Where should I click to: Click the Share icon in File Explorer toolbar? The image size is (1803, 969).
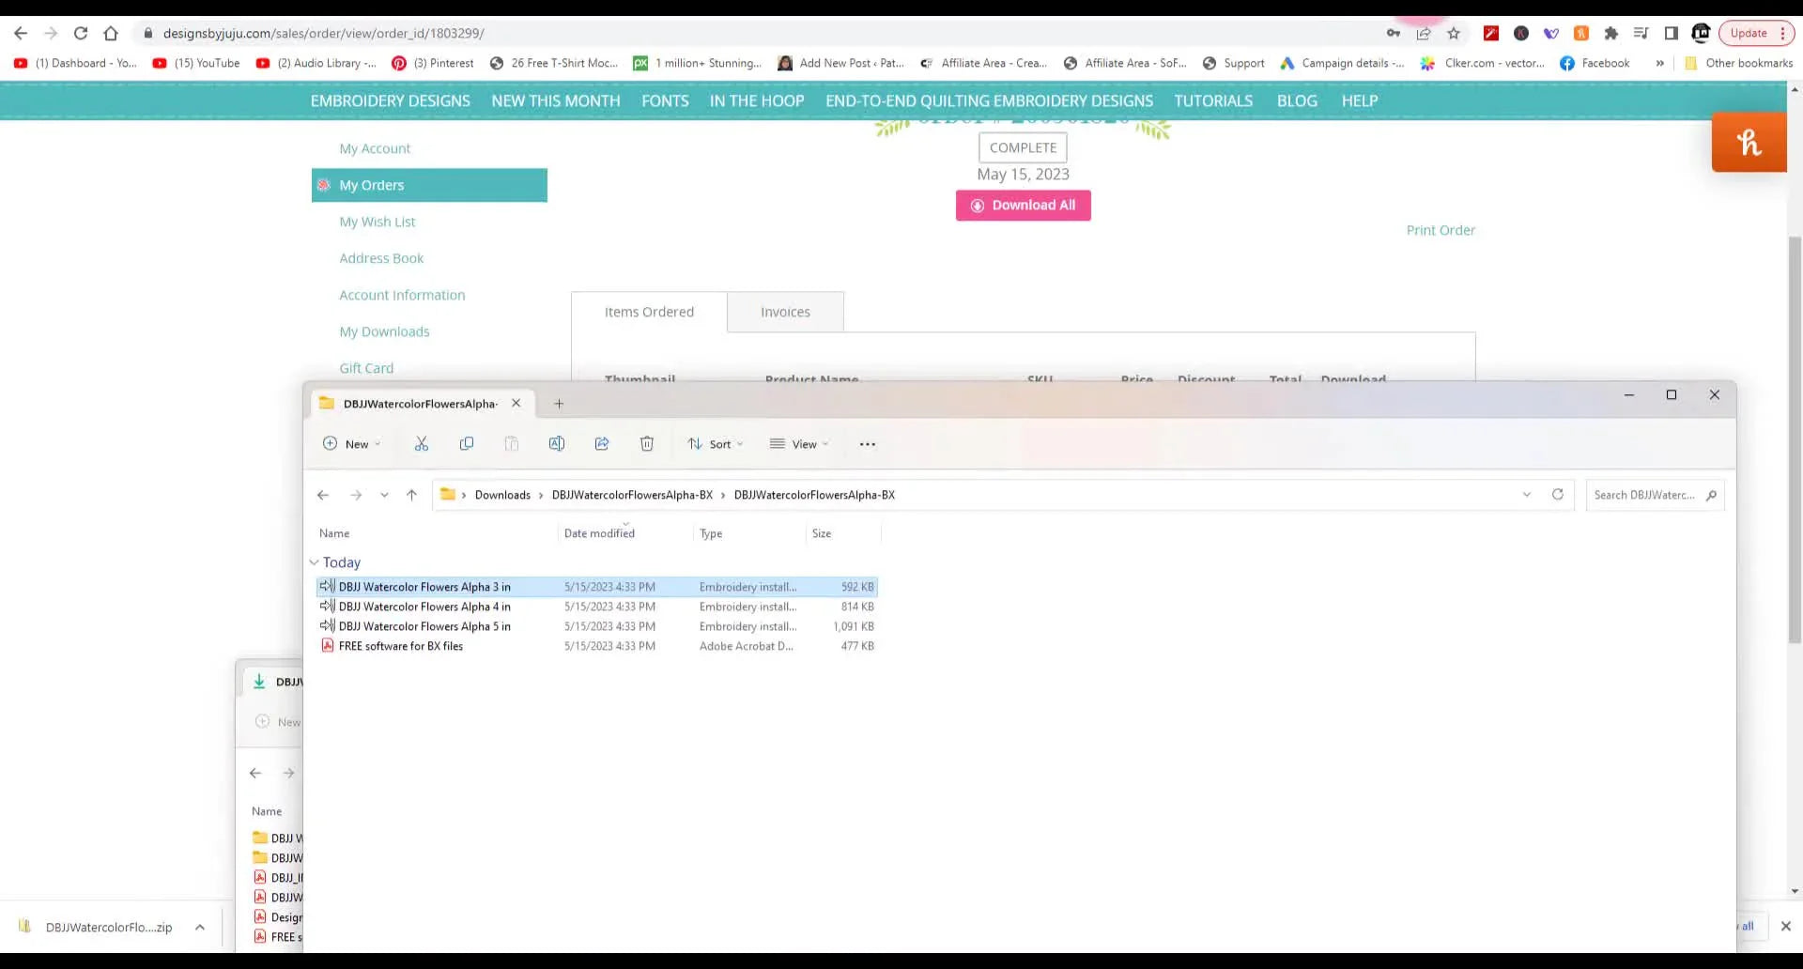602,444
